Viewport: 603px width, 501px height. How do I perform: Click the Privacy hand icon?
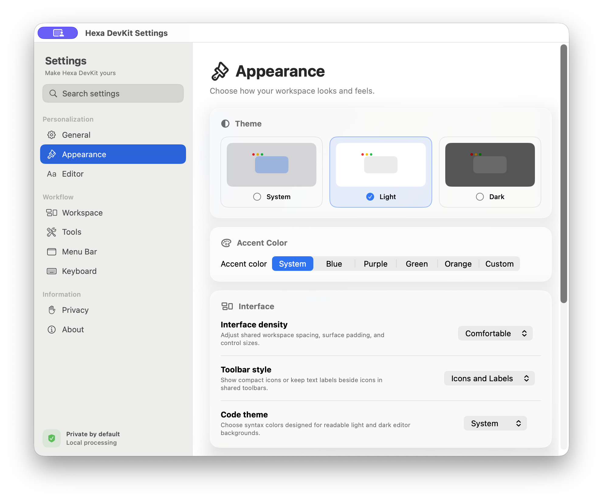pos(52,310)
